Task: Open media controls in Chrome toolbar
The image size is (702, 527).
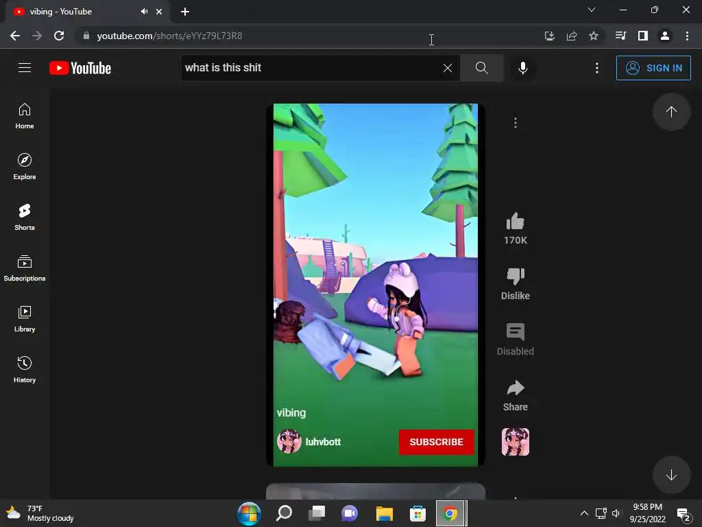Action: [620, 36]
